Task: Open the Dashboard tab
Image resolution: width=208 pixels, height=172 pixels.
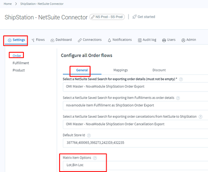Action: coord(61,40)
